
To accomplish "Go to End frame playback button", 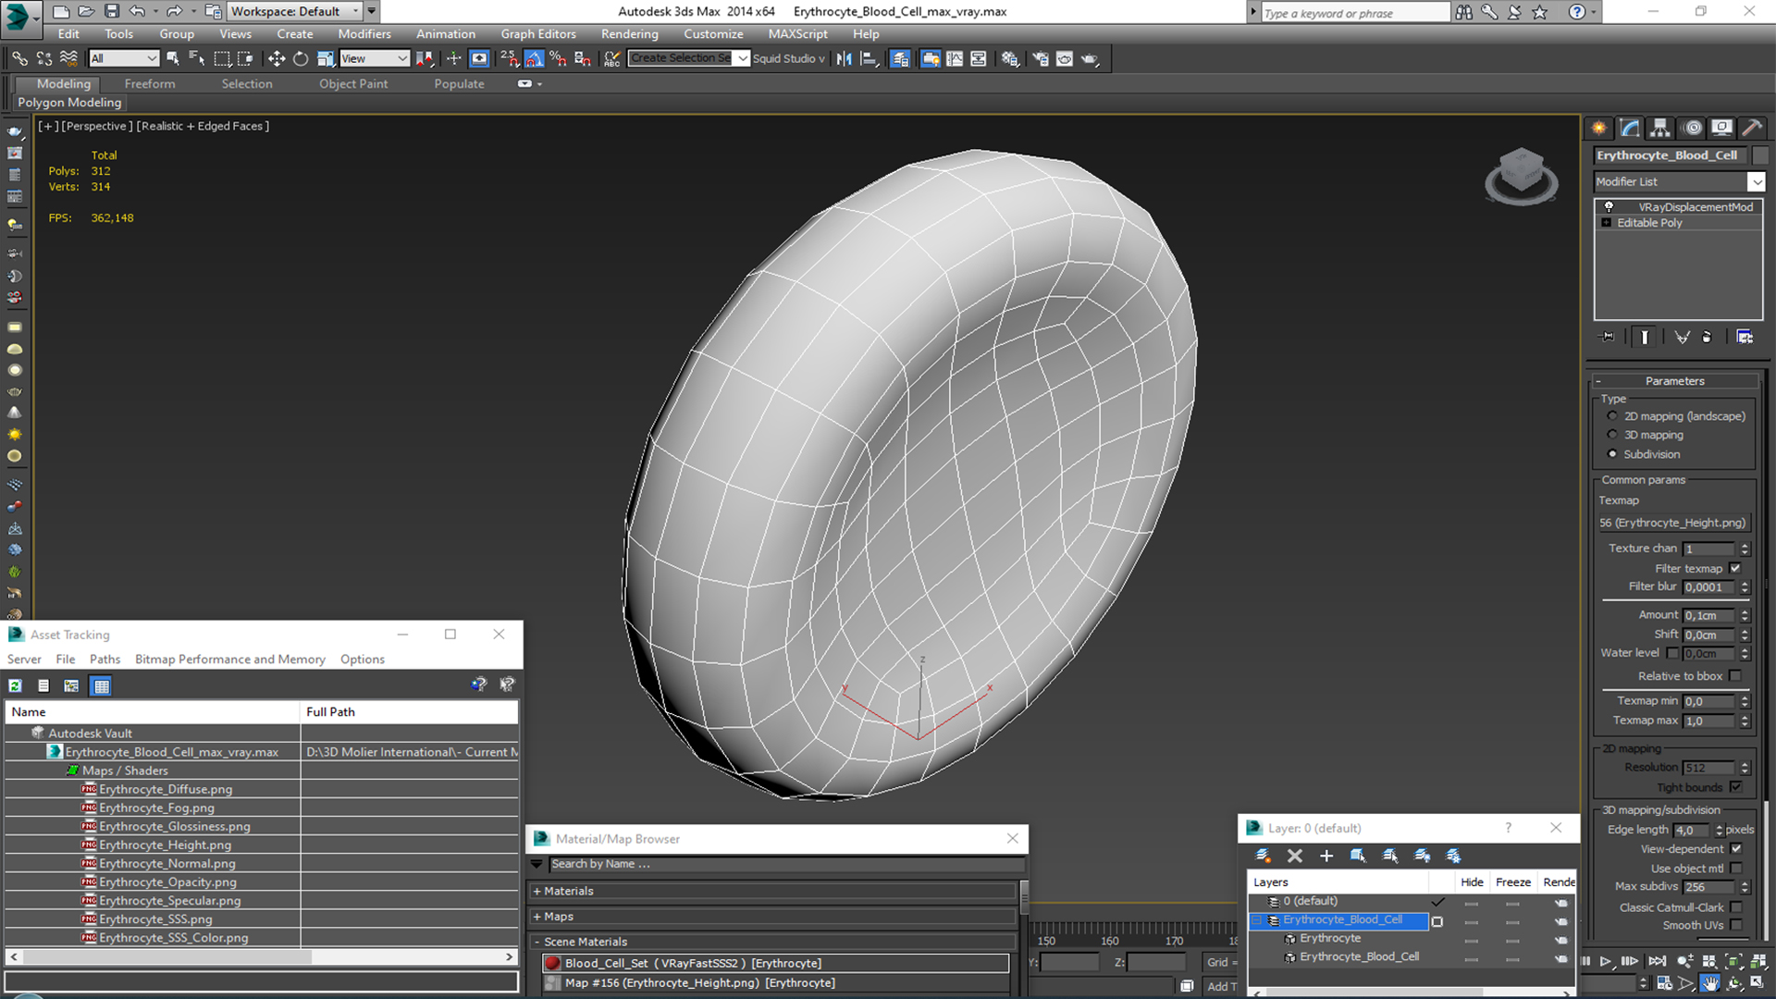I will coord(1658,962).
